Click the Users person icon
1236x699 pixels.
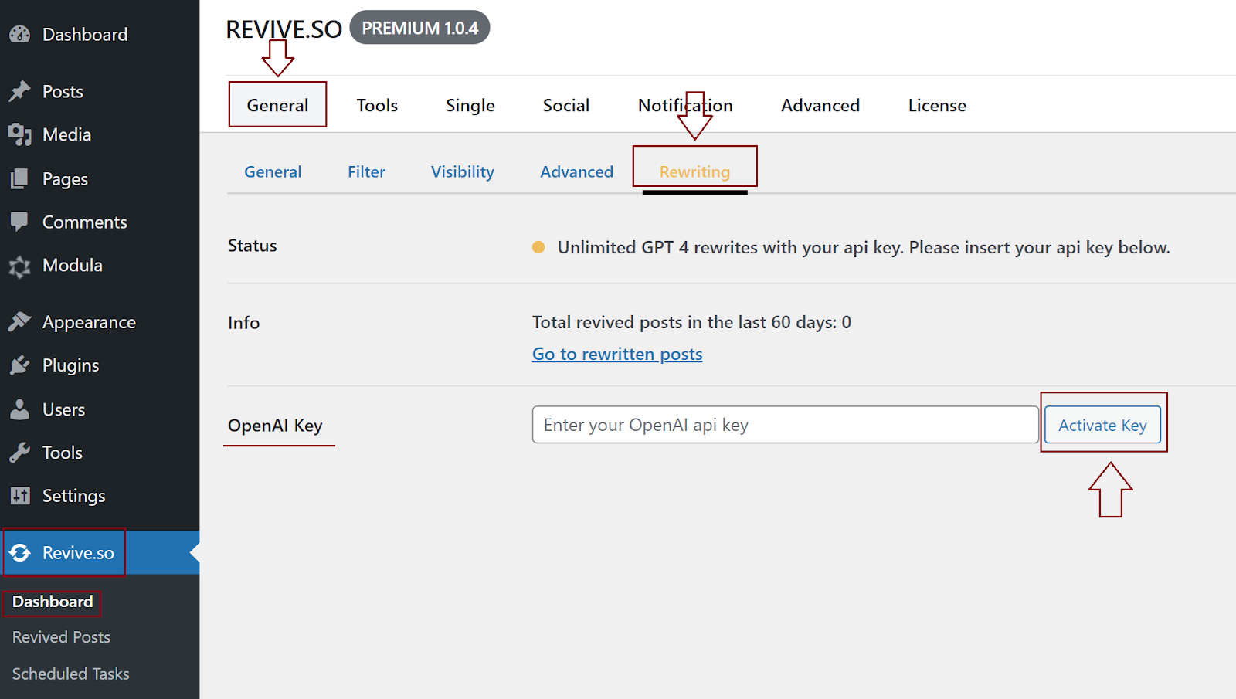click(x=20, y=409)
